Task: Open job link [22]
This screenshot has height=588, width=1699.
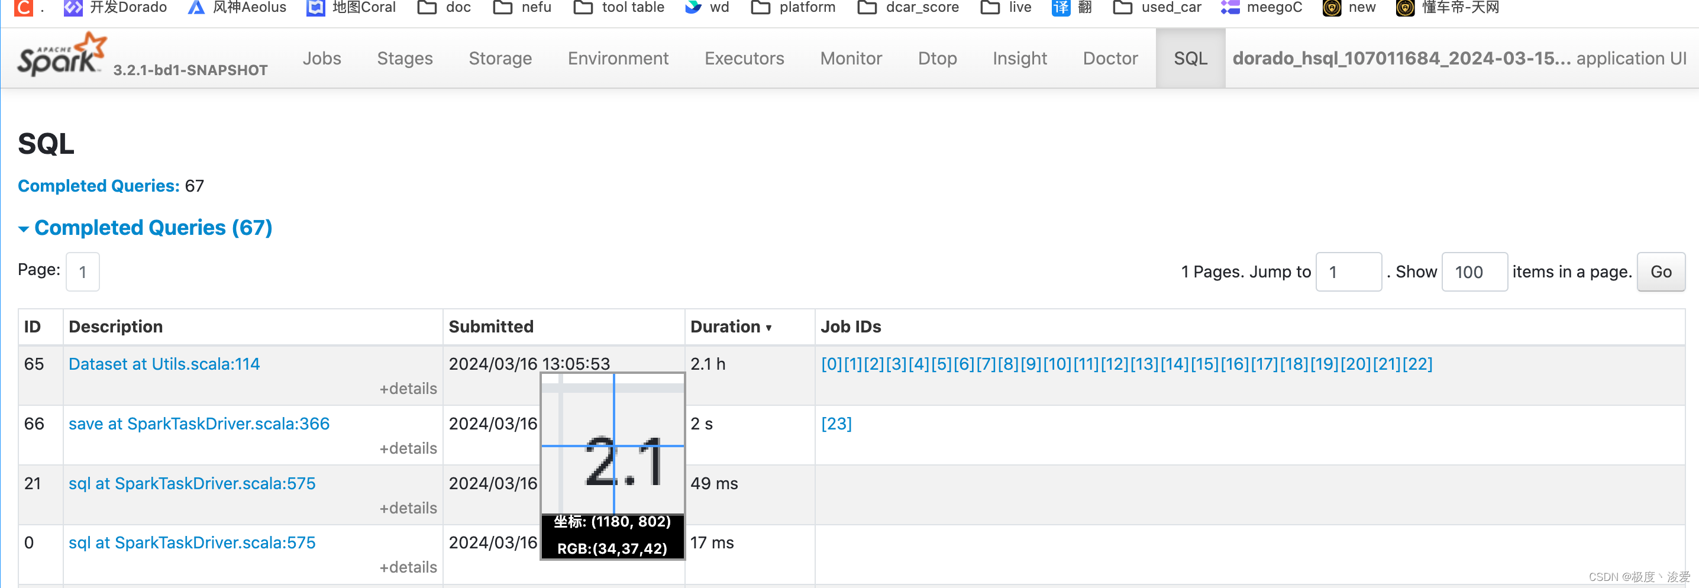Action: click(x=1418, y=364)
